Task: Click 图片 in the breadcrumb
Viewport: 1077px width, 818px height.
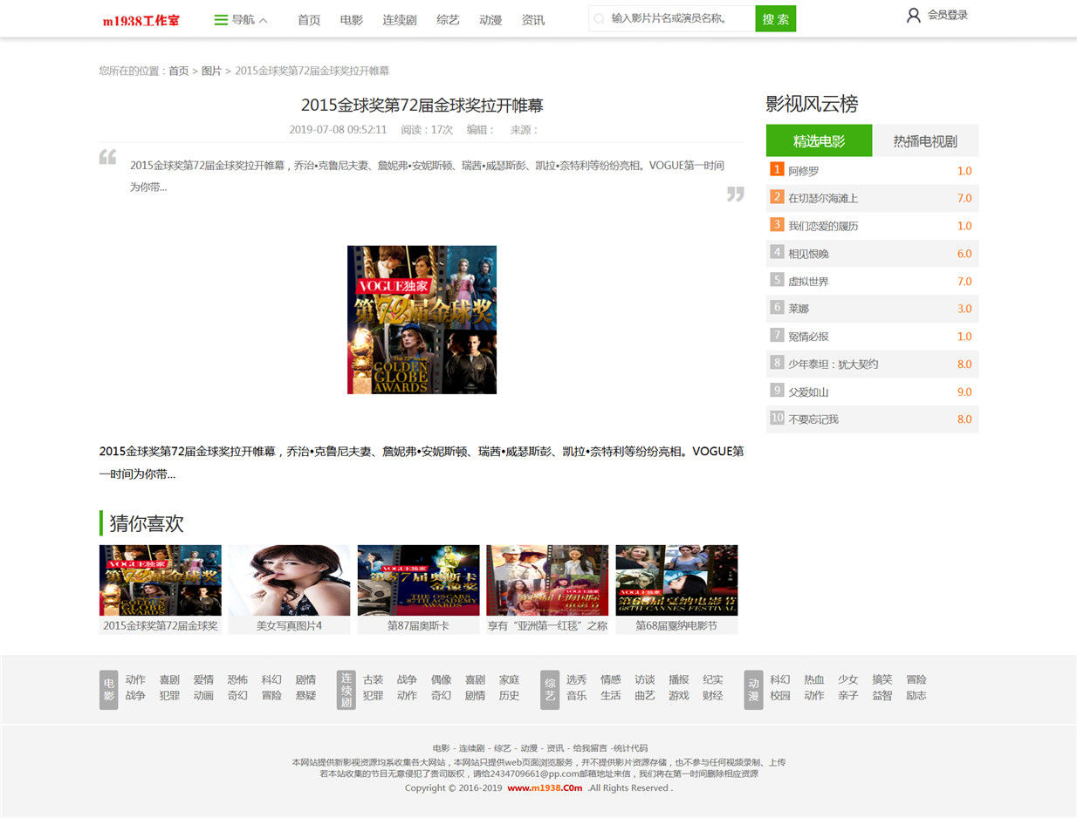Action: [212, 71]
